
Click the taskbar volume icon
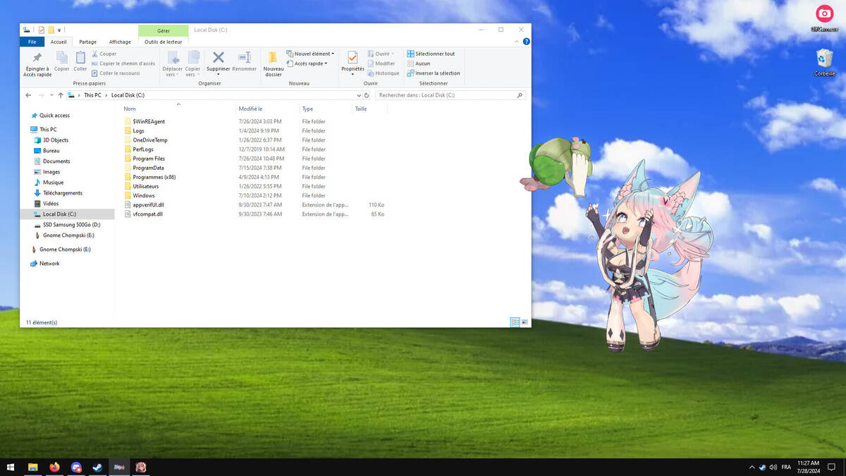(773, 467)
